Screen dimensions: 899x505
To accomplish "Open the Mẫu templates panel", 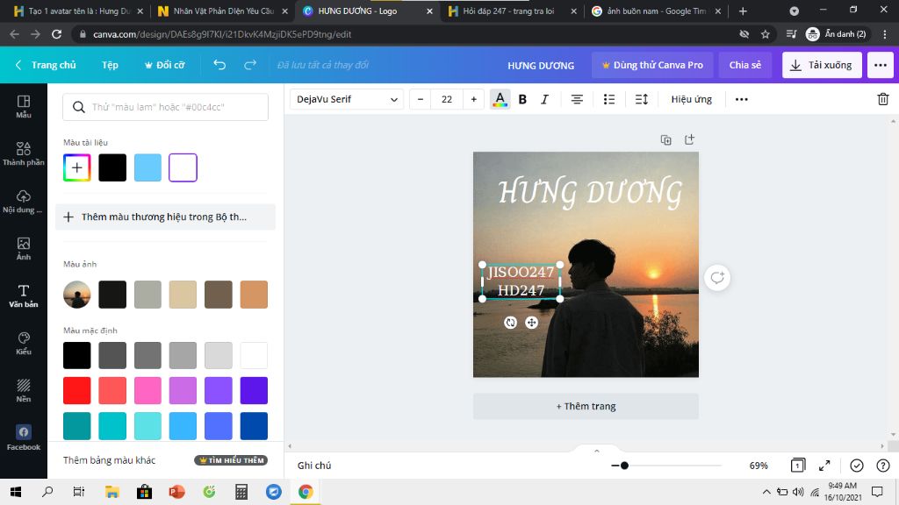I will pyautogui.click(x=24, y=106).
